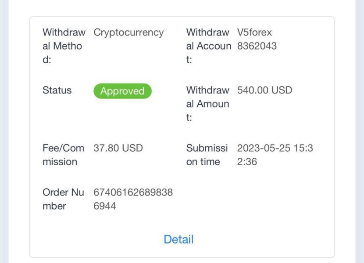364x263 pixels.
Task: Select the 37.80 USD fee value
Action: (118, 148)
